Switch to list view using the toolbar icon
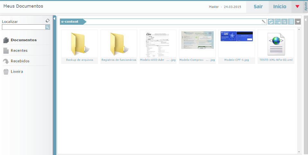308x155 pixels. click(291, 22)
